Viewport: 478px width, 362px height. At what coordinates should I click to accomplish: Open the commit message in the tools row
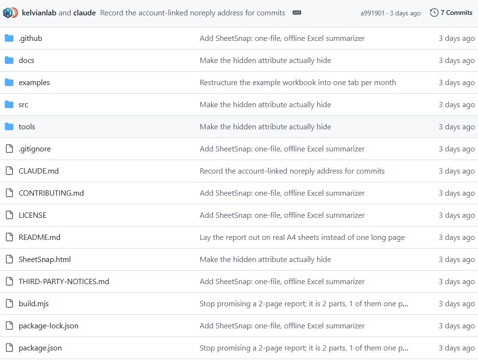tap(265, 126)
